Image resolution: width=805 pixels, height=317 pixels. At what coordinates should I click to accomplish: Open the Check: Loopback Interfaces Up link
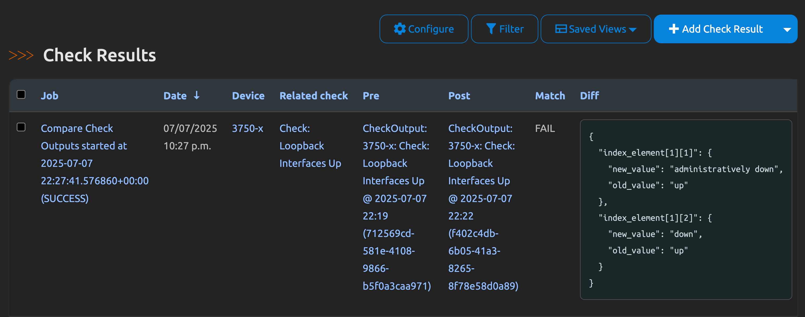click(x=302, y=146)
